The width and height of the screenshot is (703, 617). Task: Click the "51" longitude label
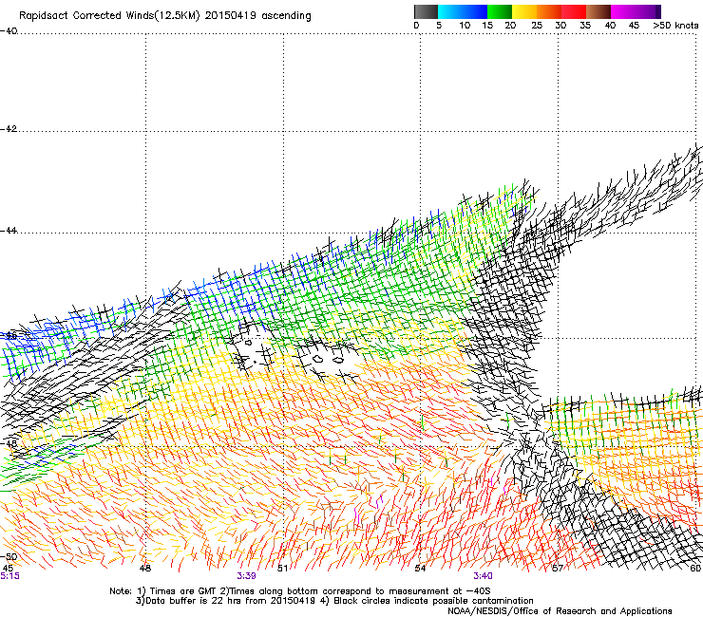pyautogui.click(x=282, y=569)
